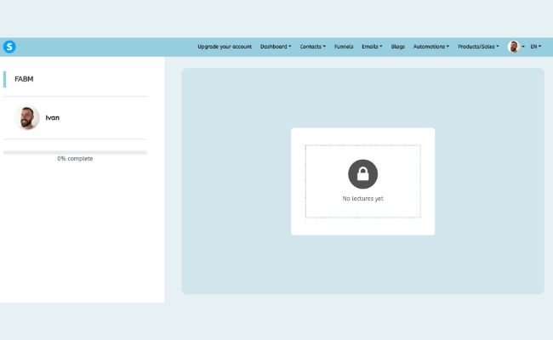553x340 pixels.
Task: Expand the Contacts dropdown menu
Action: 313,47
